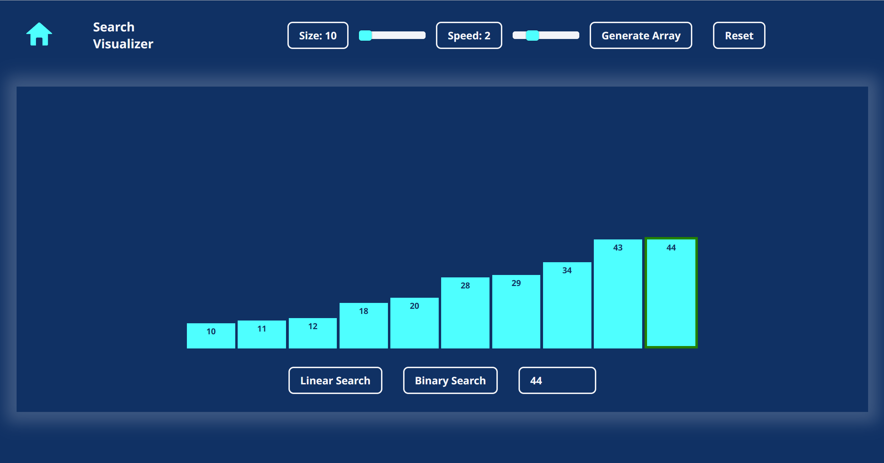The width and height of the screenshot is (884, 463).
Task: Adjust the speed slider
Action: coord(546,36)
